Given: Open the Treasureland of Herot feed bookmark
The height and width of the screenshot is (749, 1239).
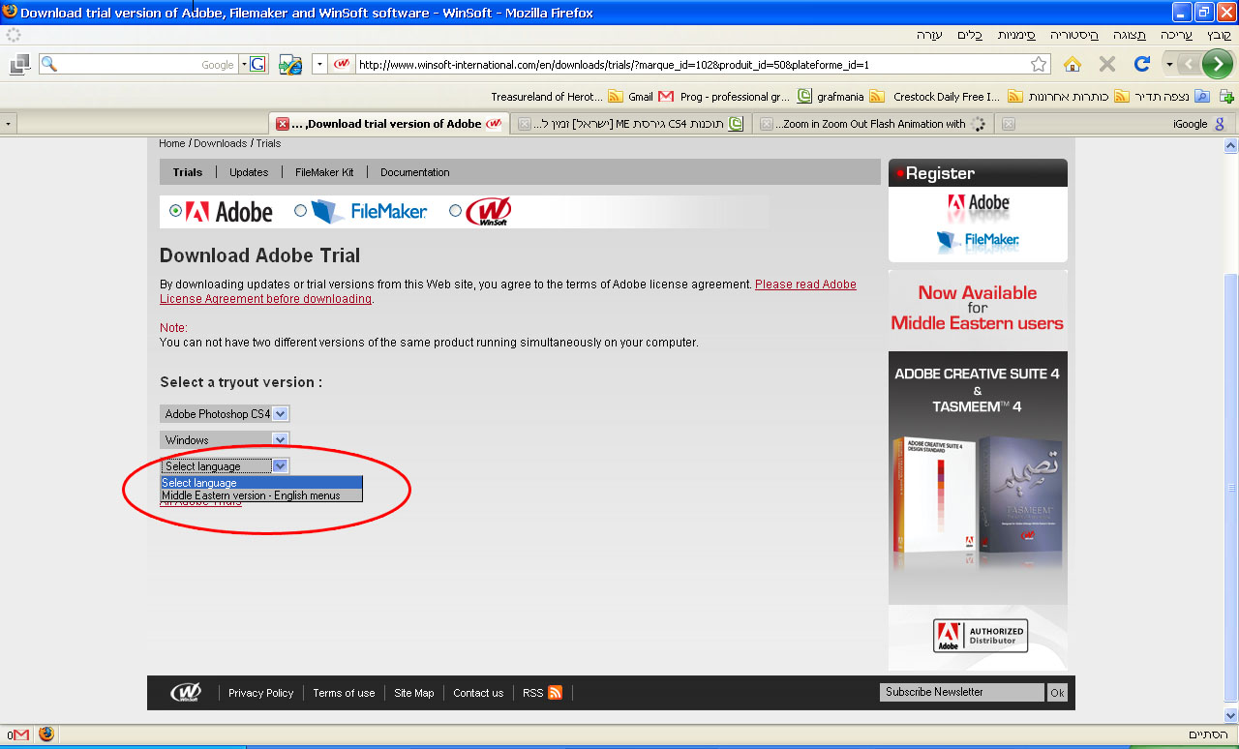Looking at the screenshot, I should pyautogui.click(x=558, y=97).
